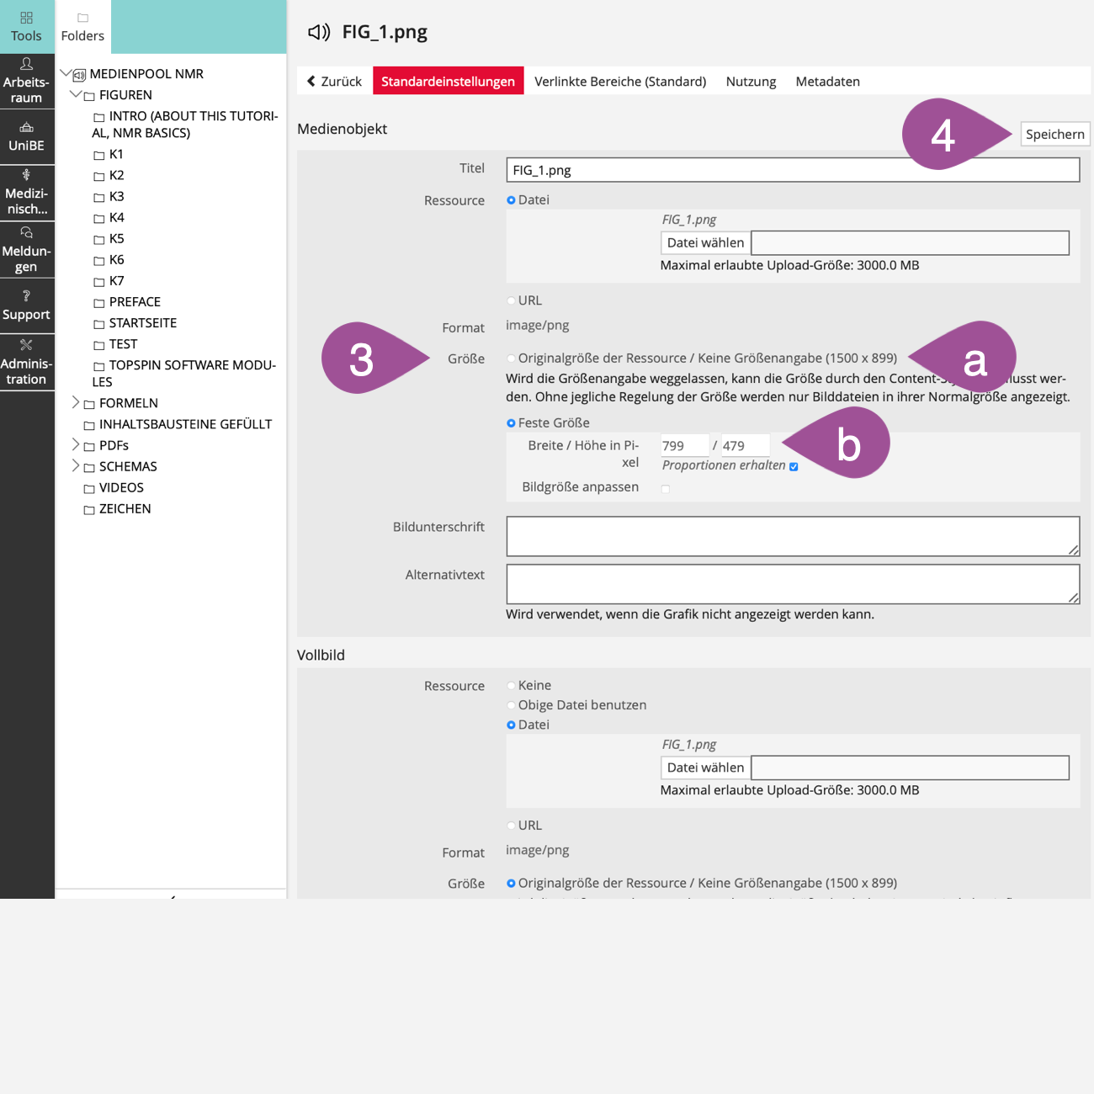Open the Folders panel icon

82,19
